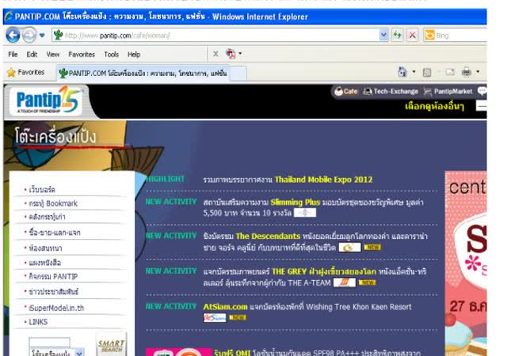Click the speech bubble icon after PantipMarket
Image resolution: width=515 pixels, height=356 pixels.
pyautogui.click(x=482, y=91)
